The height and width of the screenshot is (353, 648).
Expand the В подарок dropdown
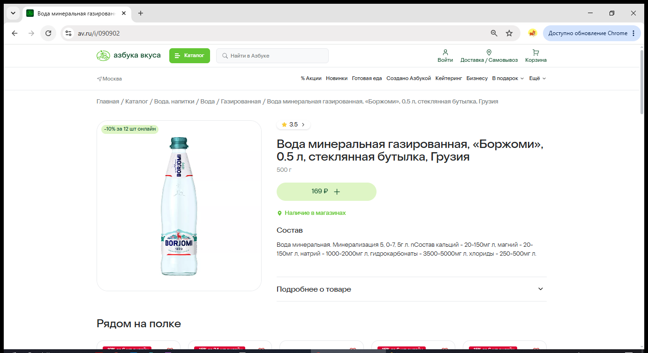pyautogui.click(x=508, y=79)
